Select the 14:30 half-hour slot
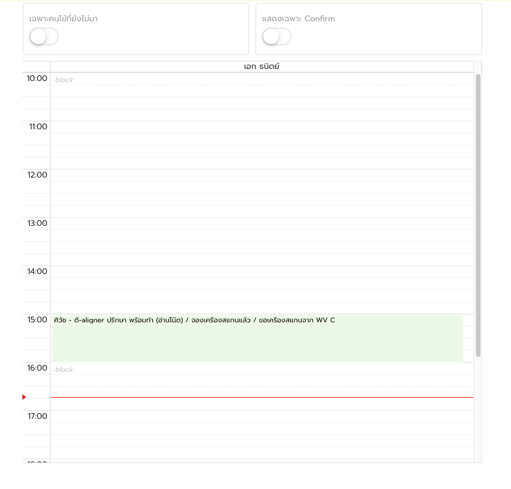 point(262,295)
